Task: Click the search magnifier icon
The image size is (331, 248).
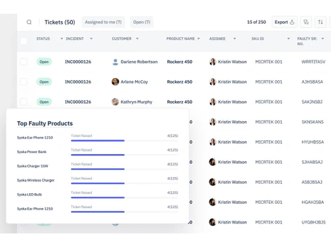Action: tap(29, 22)
